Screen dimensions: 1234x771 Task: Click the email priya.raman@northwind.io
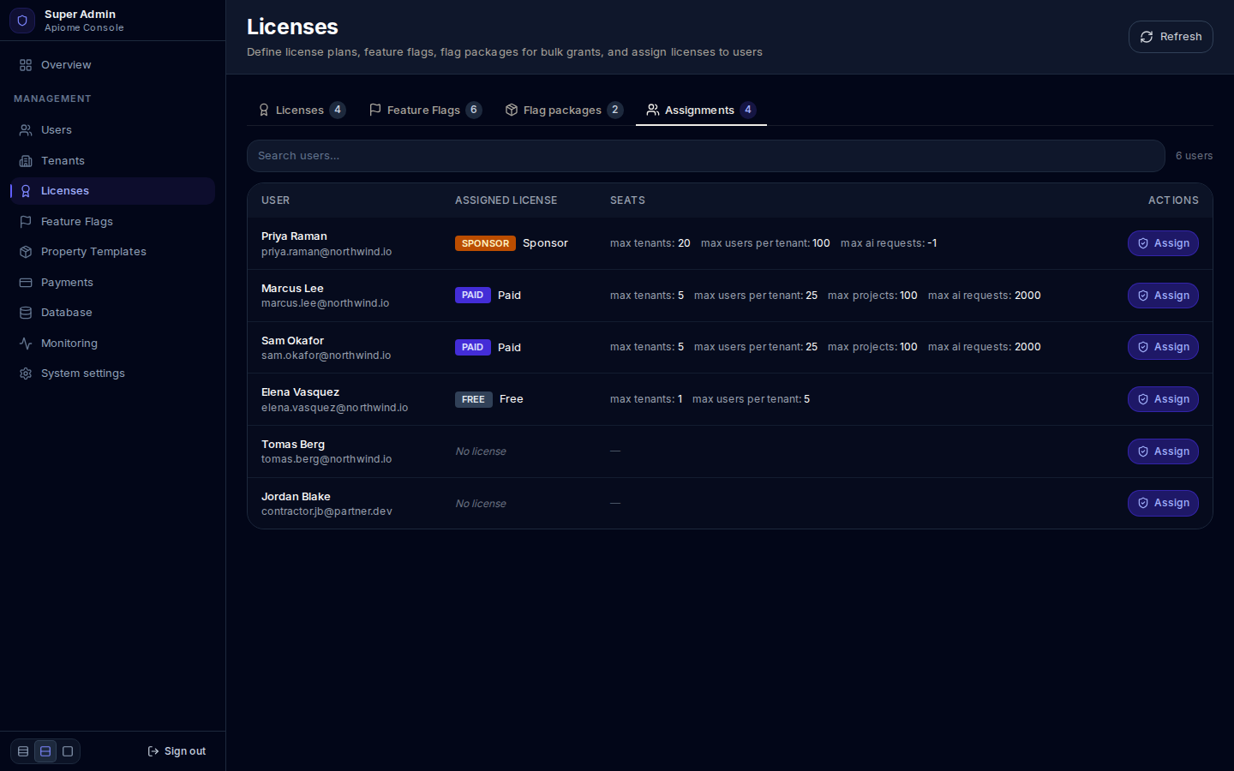tap(326, 252)
